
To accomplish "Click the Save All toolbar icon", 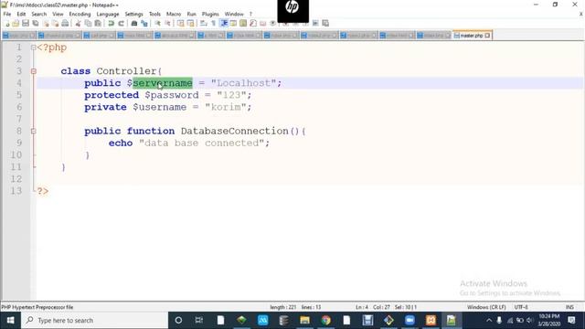I will pyautogui.click(x=36, y=24).
